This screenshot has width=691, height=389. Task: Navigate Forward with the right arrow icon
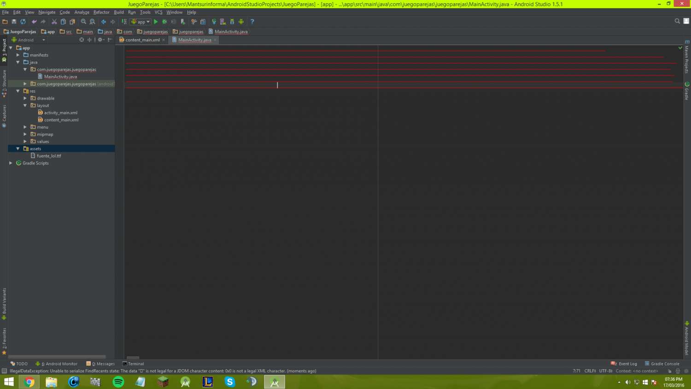112,22
